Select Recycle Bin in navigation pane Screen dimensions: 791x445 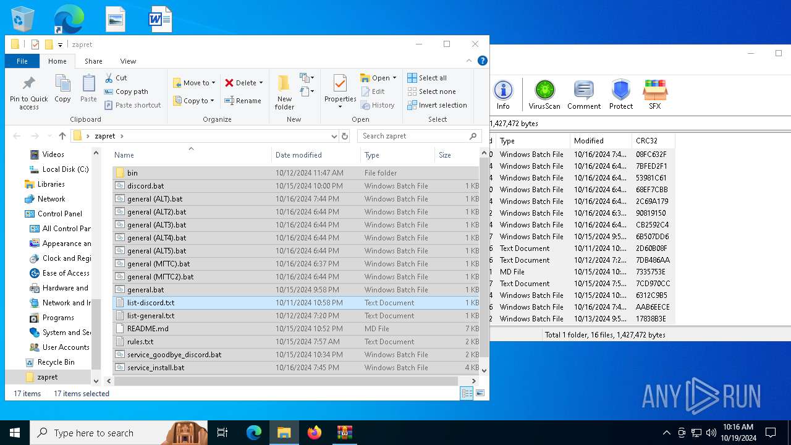pos(49,362)
